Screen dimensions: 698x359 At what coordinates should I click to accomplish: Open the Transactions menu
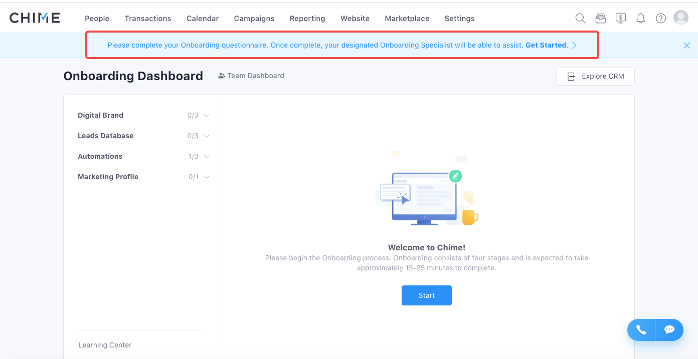point(148,19)
